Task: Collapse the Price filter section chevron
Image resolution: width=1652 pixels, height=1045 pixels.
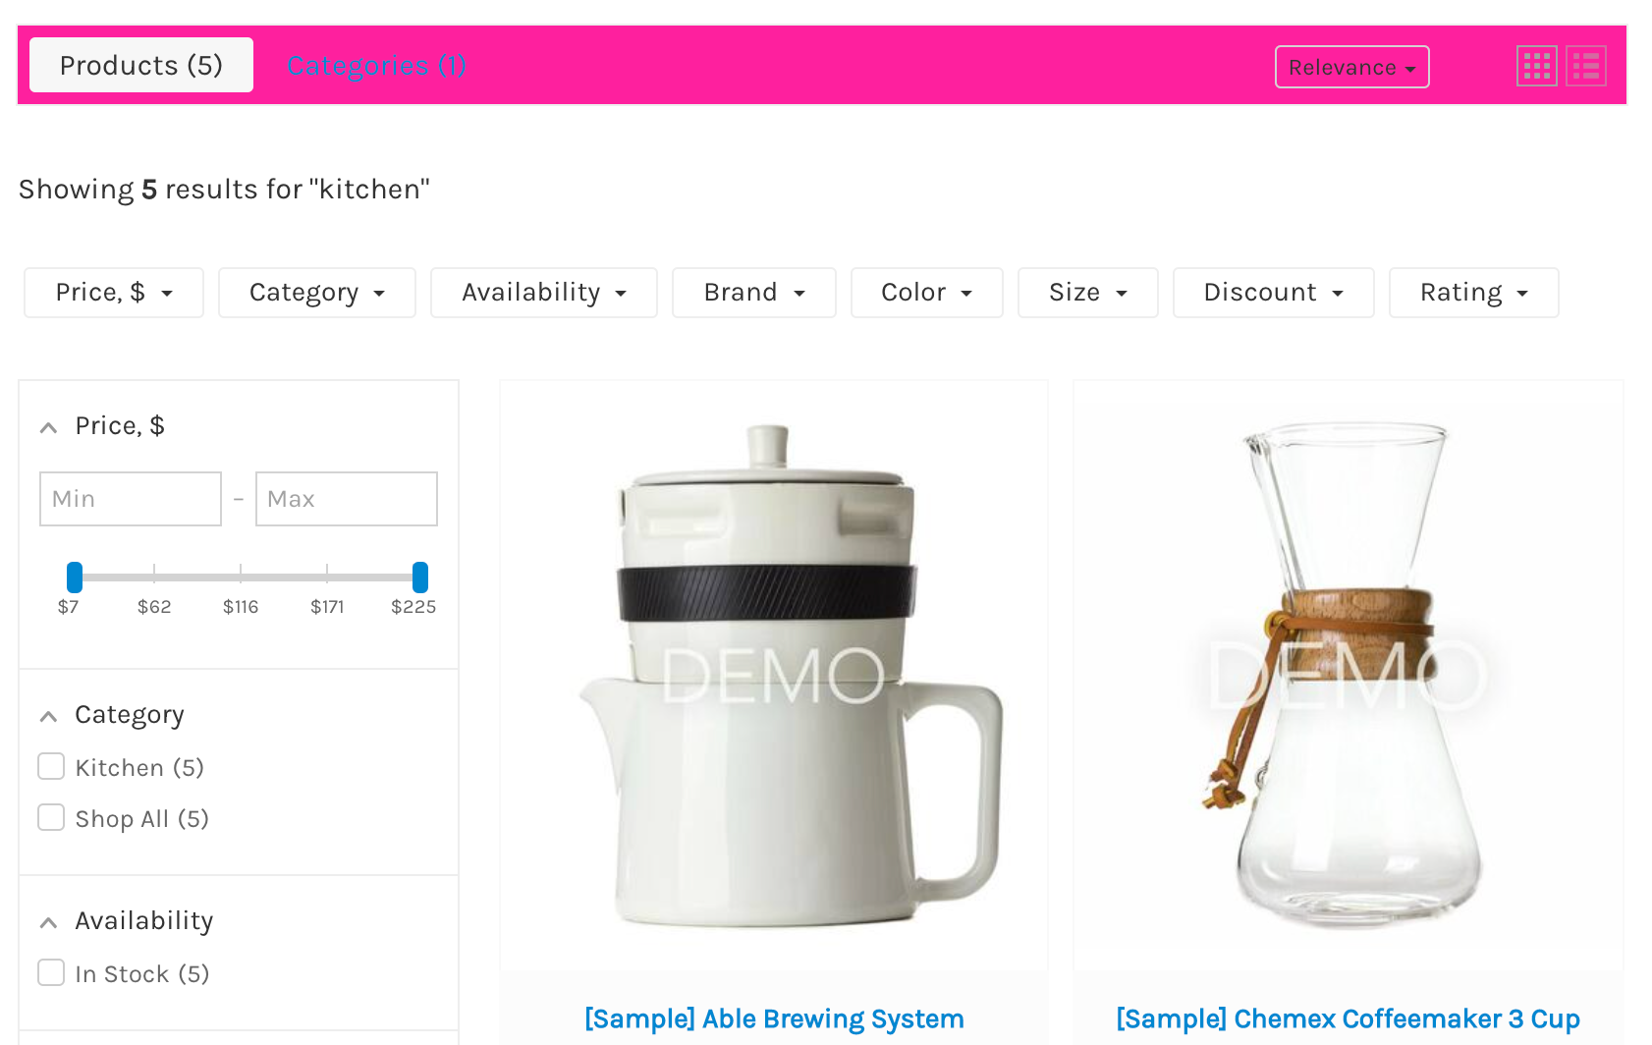Action: 48,427
